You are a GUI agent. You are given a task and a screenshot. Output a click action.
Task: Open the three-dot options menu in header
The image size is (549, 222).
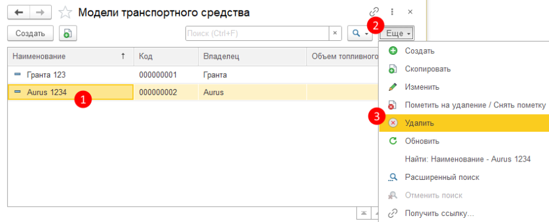[x=392, y=12]
